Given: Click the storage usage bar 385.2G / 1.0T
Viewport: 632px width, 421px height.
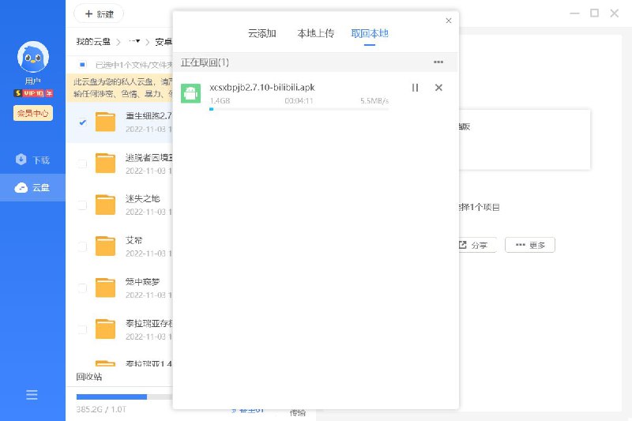Looking at the screenshot, I should point(124,397).
